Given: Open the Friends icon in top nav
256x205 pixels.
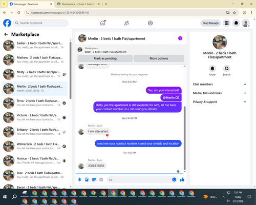Looking at the screenshot, I should (x=126, y=23).
